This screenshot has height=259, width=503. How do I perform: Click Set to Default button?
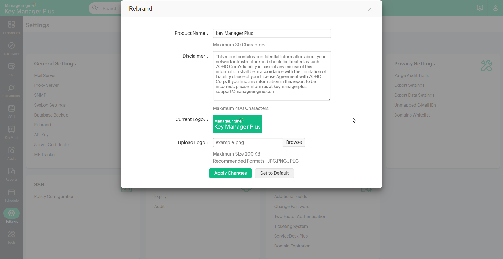(x=275, y=173)
